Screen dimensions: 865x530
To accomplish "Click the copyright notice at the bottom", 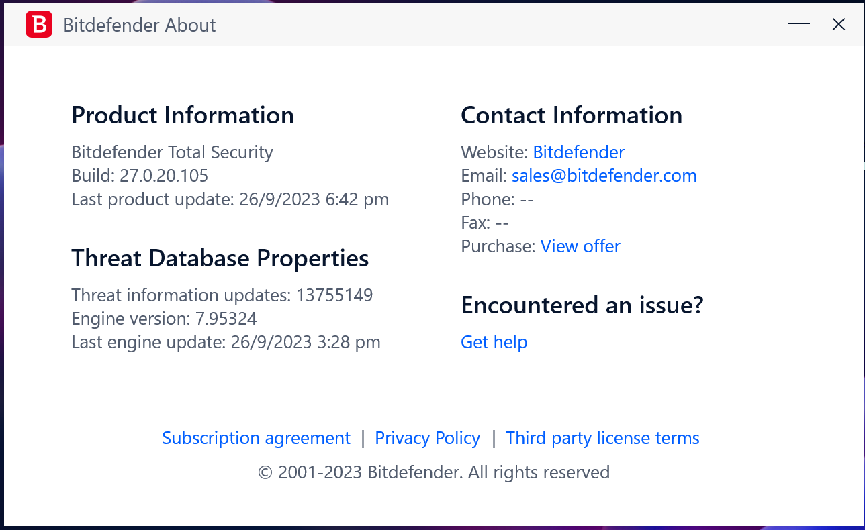I will pyautogui.click(x=433, y=472).
